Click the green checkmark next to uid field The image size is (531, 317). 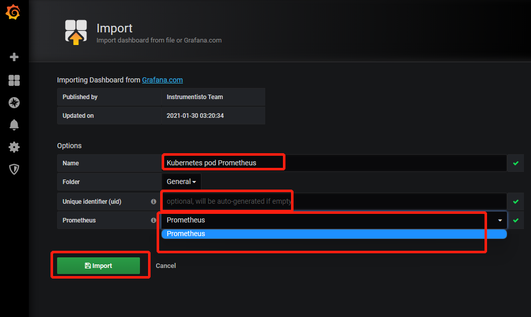(516, 202)
